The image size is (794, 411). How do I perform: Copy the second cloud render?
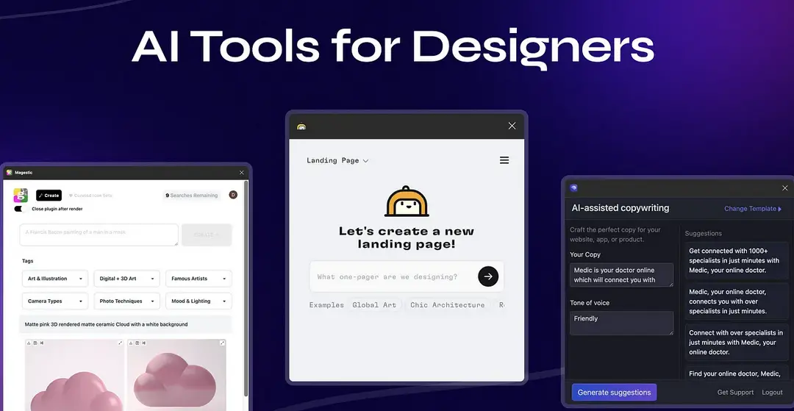[x=137, y=343]
